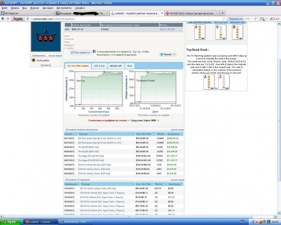Click 'Получить ссылку на график' under Сыгранные игры chart

coord(94,115)
